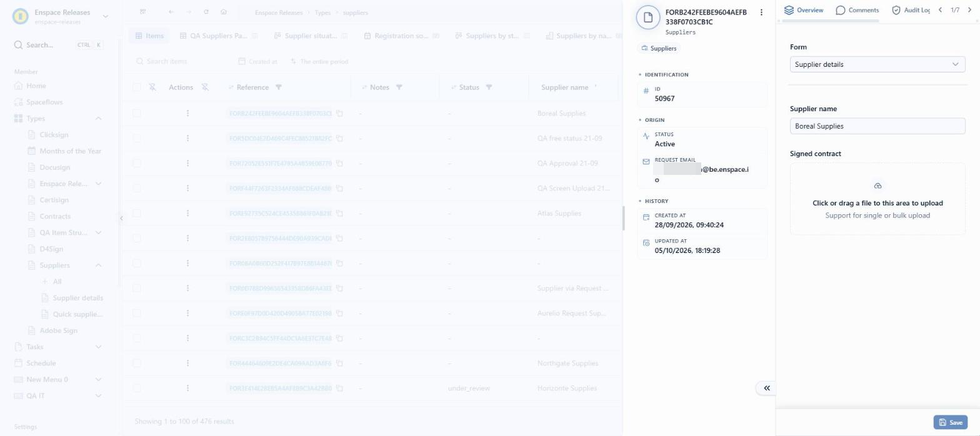This screenshot has height=436, width=980.
Task: Collapse the details panel with the double-chevron button
Action: tap(766, 388)
